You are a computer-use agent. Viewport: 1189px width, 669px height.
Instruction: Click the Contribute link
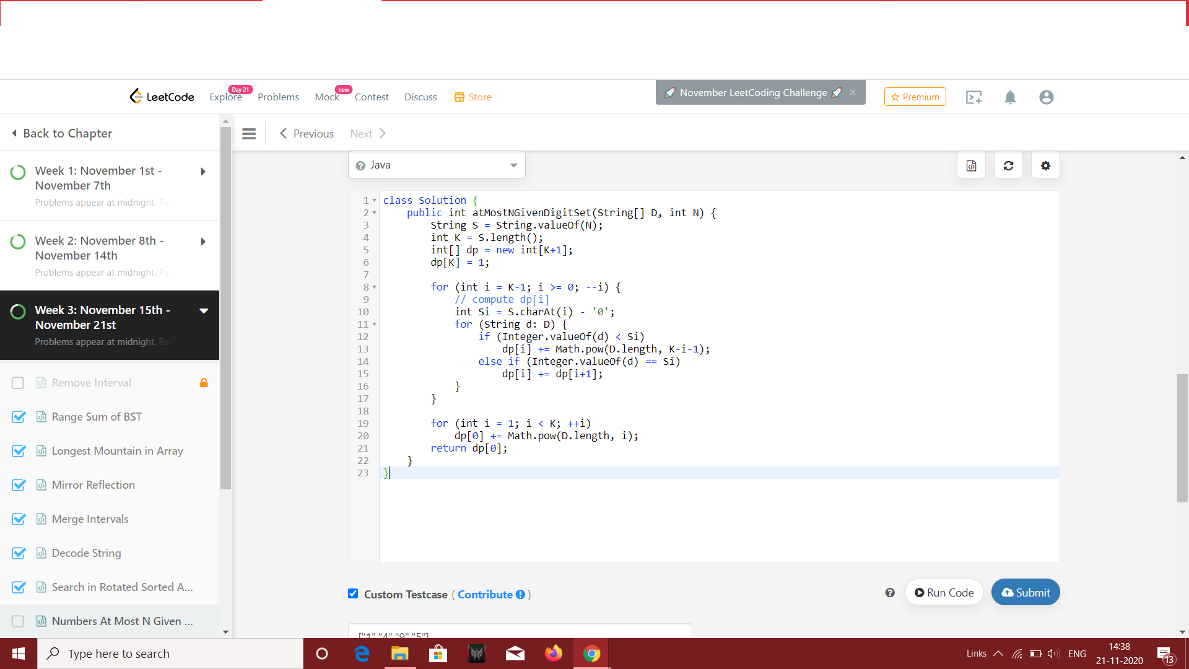tap(486, 594)
